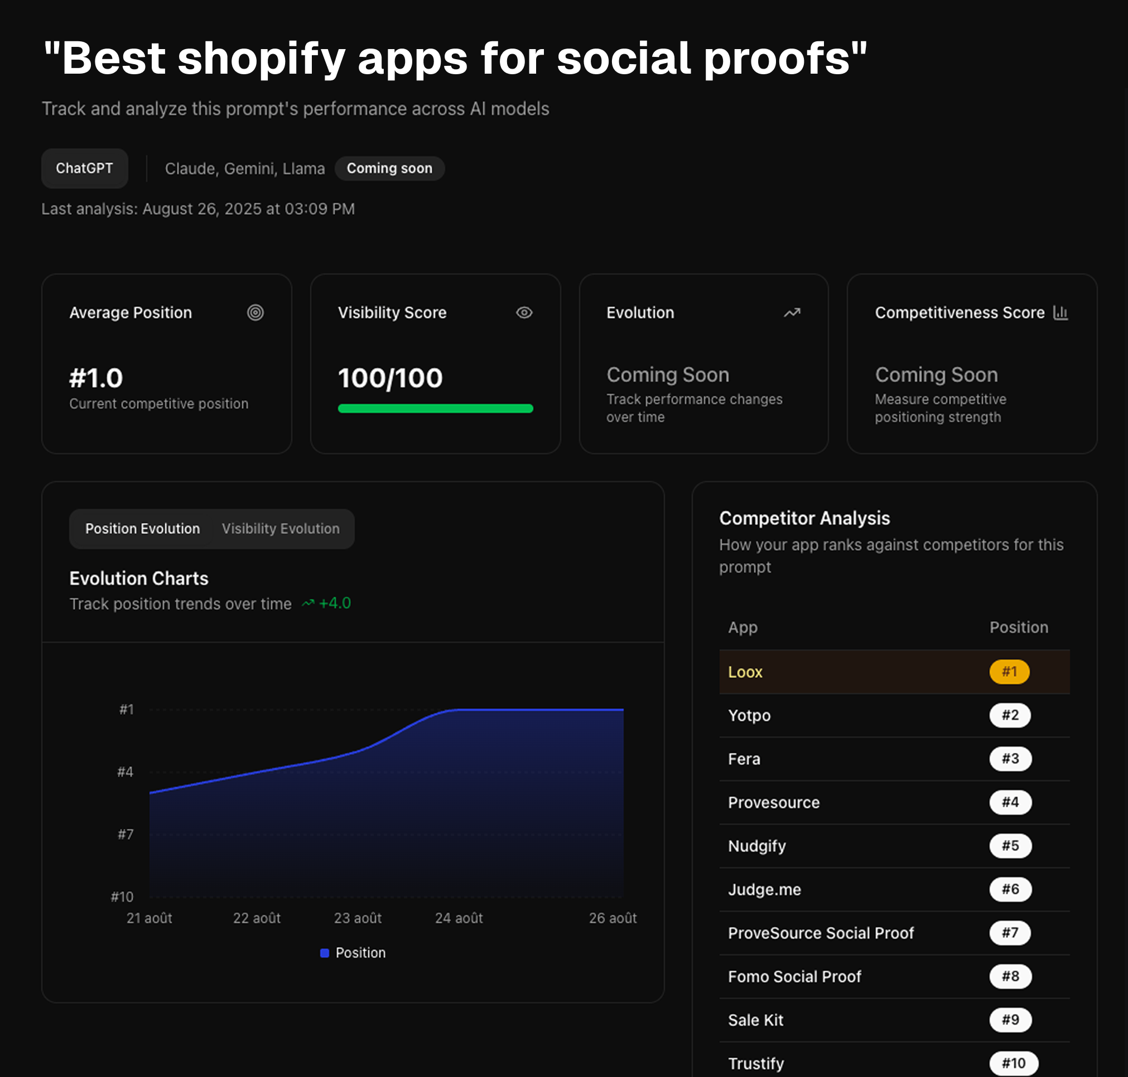Click the Fera competitor name
Image resolution: width=1128 pixels, height=1077 pixels.
(x=744, y=759)
